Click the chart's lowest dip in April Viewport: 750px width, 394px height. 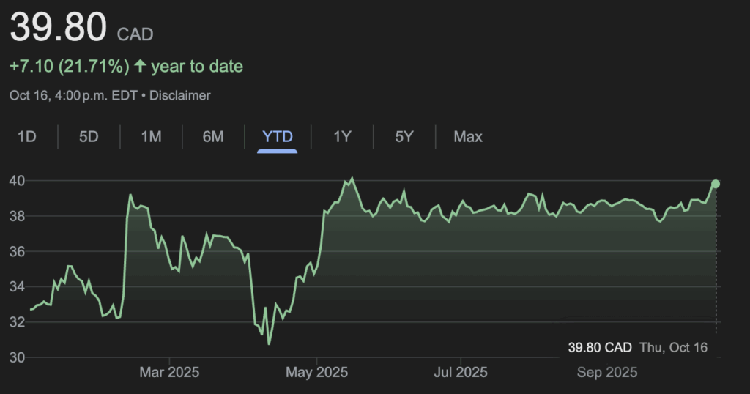[x=269, y=343]
